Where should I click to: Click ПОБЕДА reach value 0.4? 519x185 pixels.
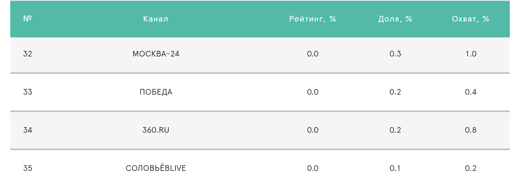[471, 92]
